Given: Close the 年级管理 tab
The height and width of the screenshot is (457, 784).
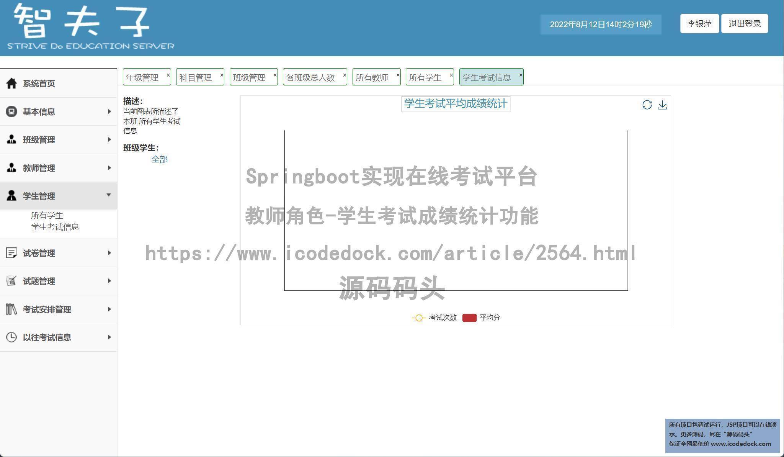Looking at the screenshot, I should 168,75.
